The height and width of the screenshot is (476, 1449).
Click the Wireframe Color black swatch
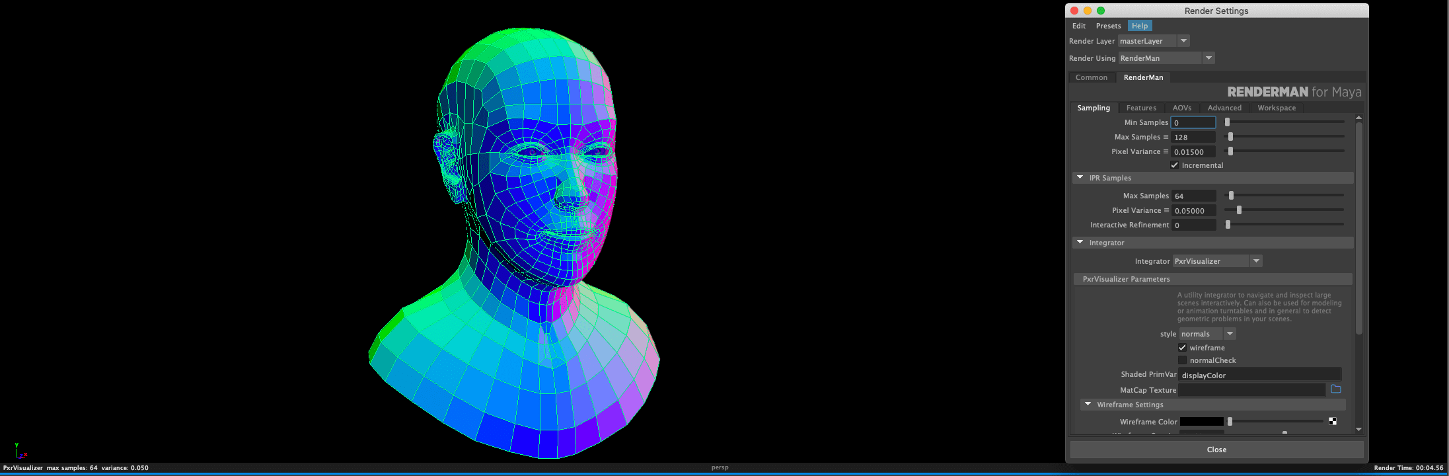tap(1201, 422)
